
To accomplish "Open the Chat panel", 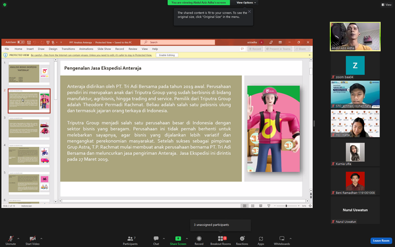I will pos(156,240).
